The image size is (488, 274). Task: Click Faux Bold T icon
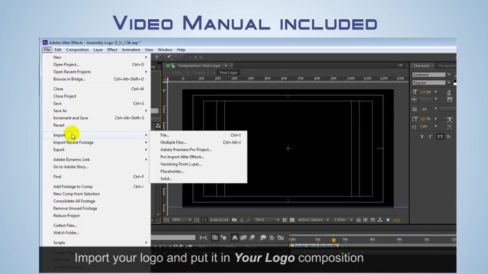(422, 136)
